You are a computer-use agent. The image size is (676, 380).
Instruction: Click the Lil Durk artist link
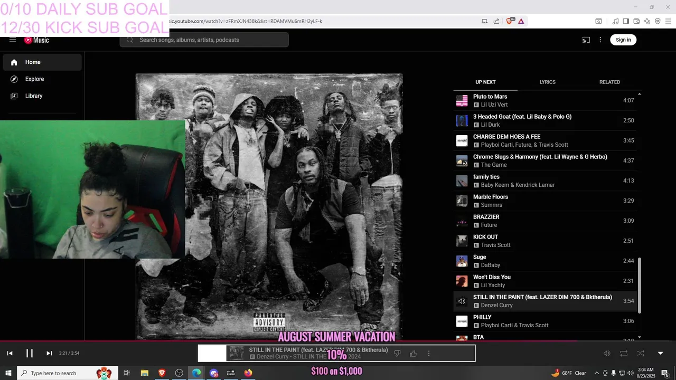pos(491,125)
